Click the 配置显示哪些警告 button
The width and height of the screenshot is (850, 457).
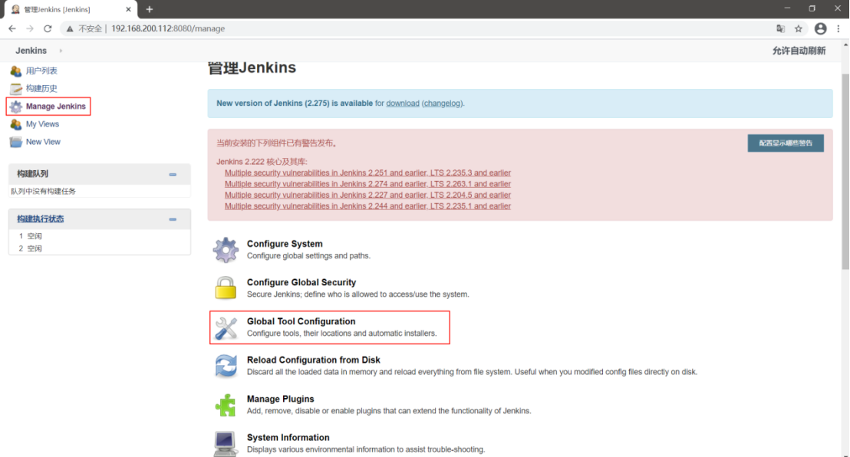786,143
